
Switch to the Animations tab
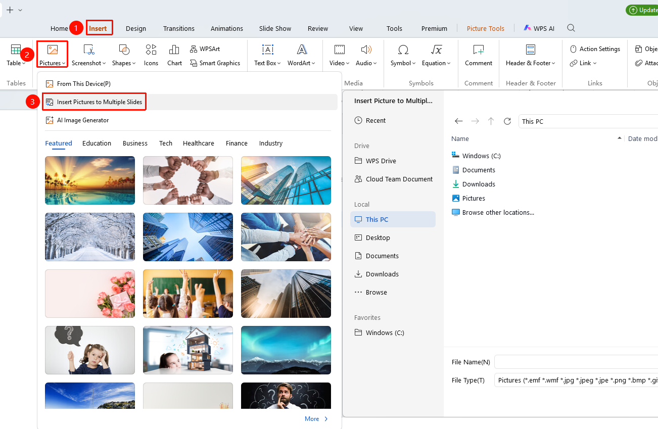coord(227,28)
